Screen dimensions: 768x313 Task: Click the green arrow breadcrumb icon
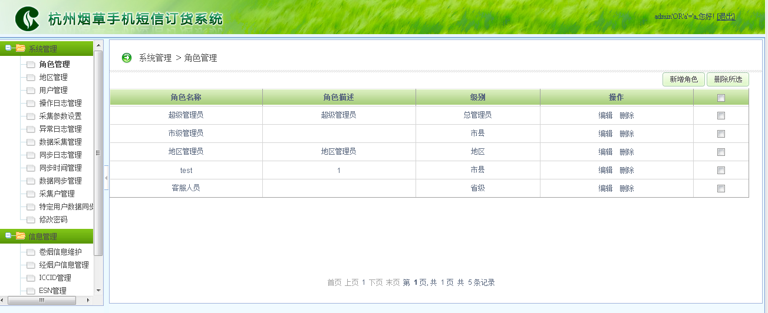coord(127,58)
